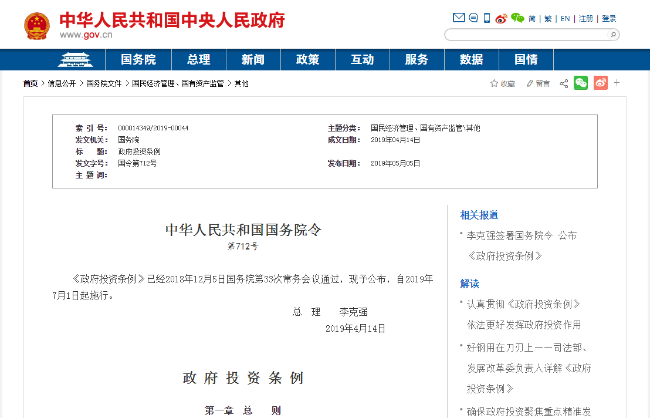Viewport: 650px width, 418px height.
Task: Click the building logo in blue navigation bar
Action: coord(75,59)
